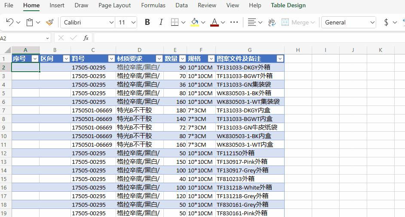
Task: Click the Merge button
Action: pyautogui.click(x=298, y=22)
